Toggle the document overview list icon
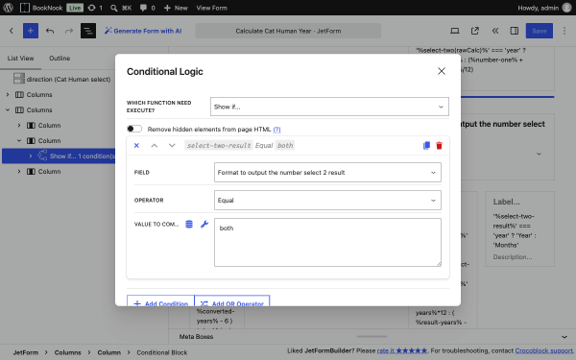Image resolution: width=576 pixels, height=360 pixels. click(x=88, y=31)
